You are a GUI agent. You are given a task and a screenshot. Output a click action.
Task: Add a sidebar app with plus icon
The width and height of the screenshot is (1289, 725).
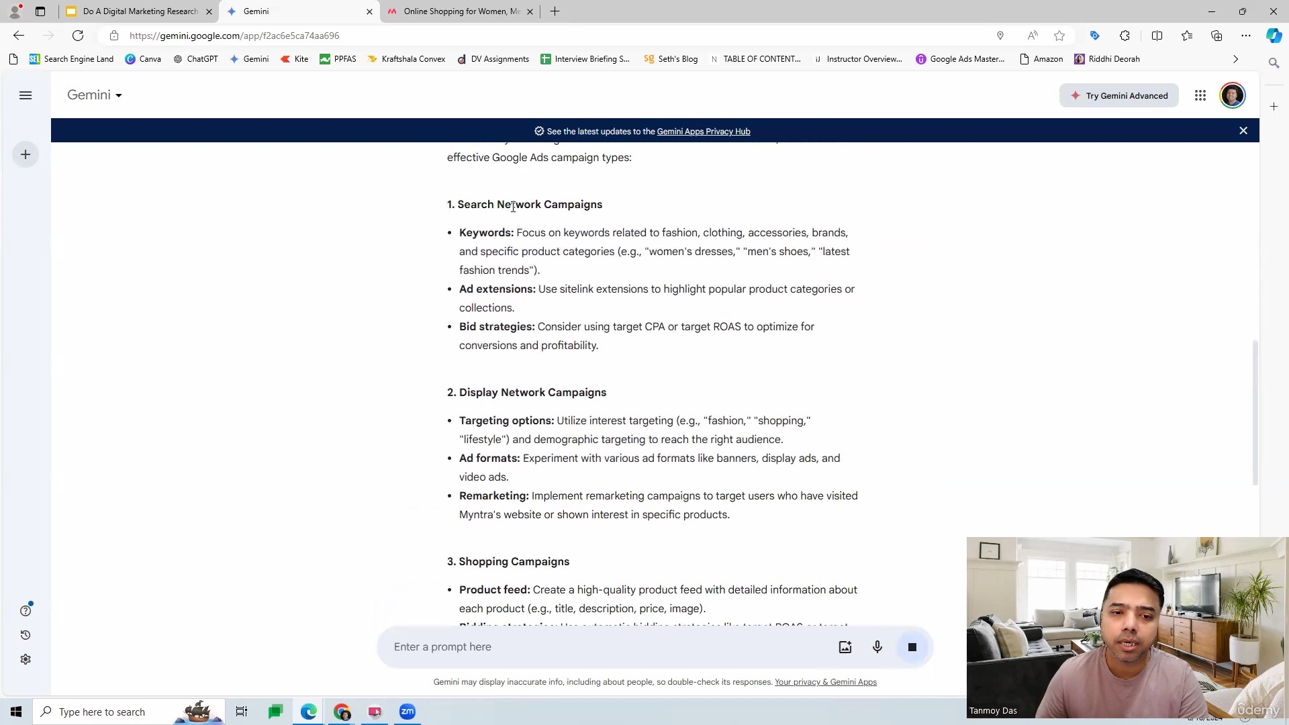pos(1274,106)
